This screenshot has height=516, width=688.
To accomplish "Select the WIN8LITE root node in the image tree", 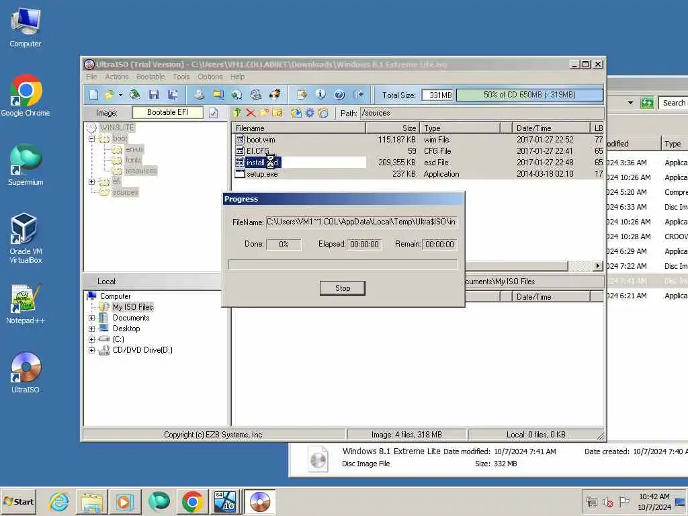I will coord(117,128).
